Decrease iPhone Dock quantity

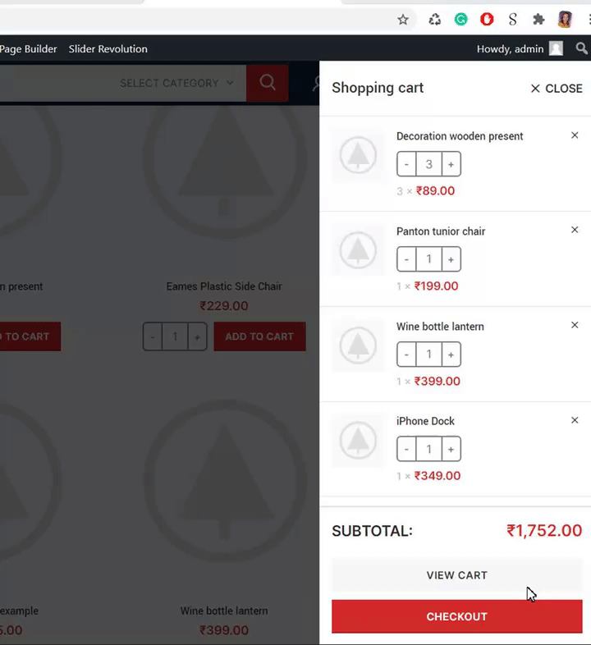406,449
